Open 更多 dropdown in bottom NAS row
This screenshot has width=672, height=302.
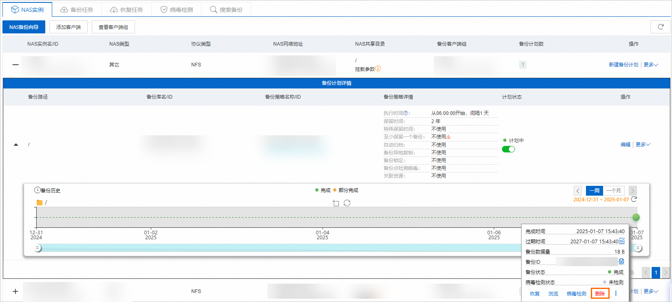651,291
